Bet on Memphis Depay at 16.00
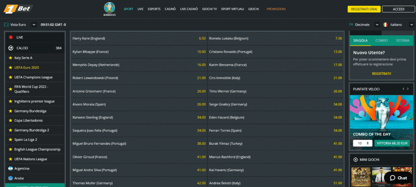This screenshot has width=416, height=187. [139, 65]
